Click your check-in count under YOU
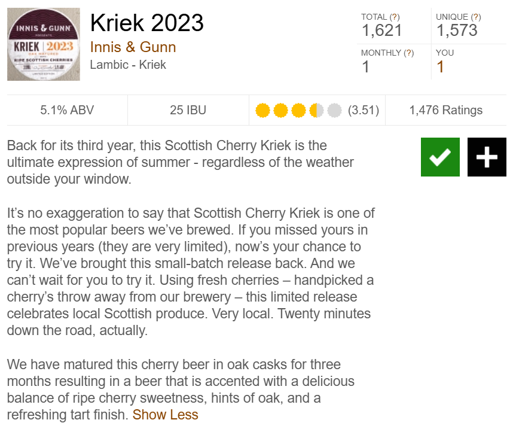 pos(440,67)
